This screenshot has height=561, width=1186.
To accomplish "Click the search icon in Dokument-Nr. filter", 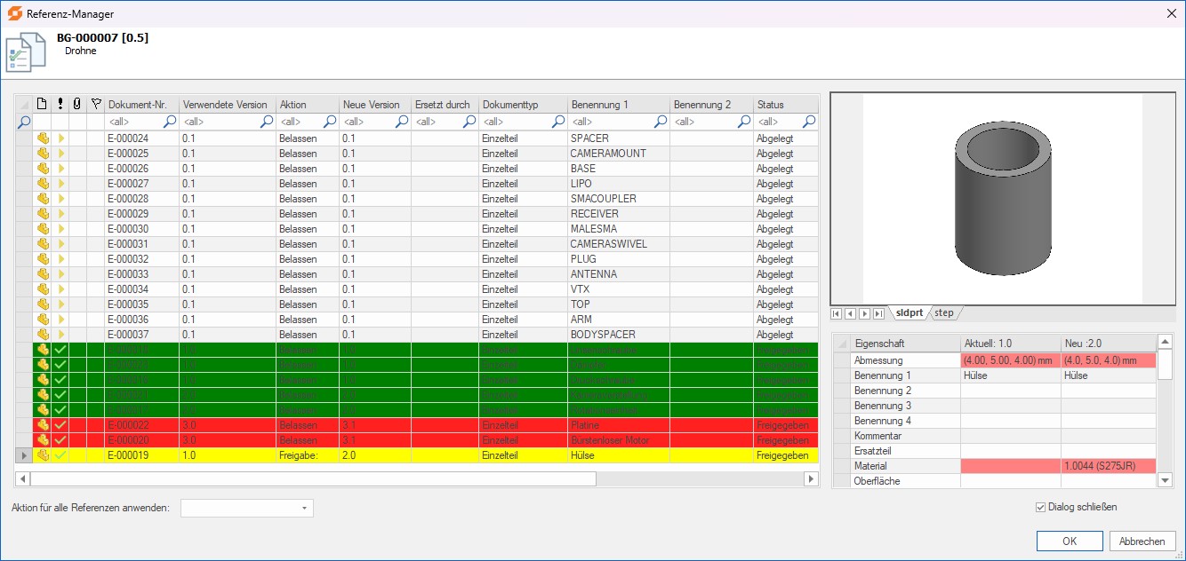I will (170, 122).
